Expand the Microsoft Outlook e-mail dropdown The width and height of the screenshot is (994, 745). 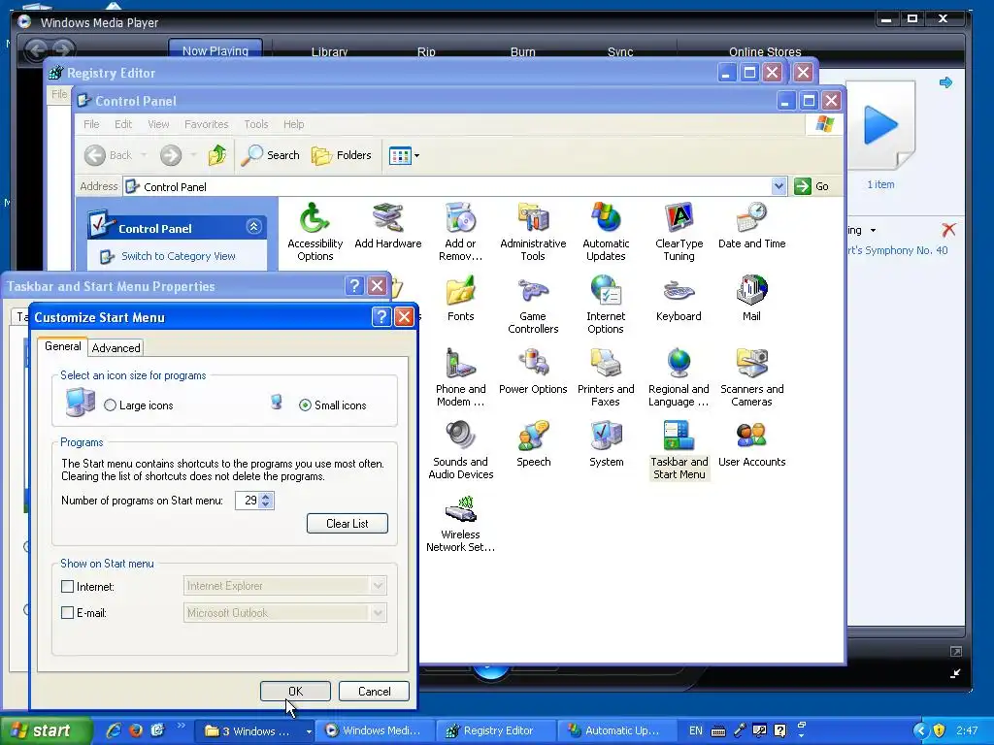(x=378, y=613)
